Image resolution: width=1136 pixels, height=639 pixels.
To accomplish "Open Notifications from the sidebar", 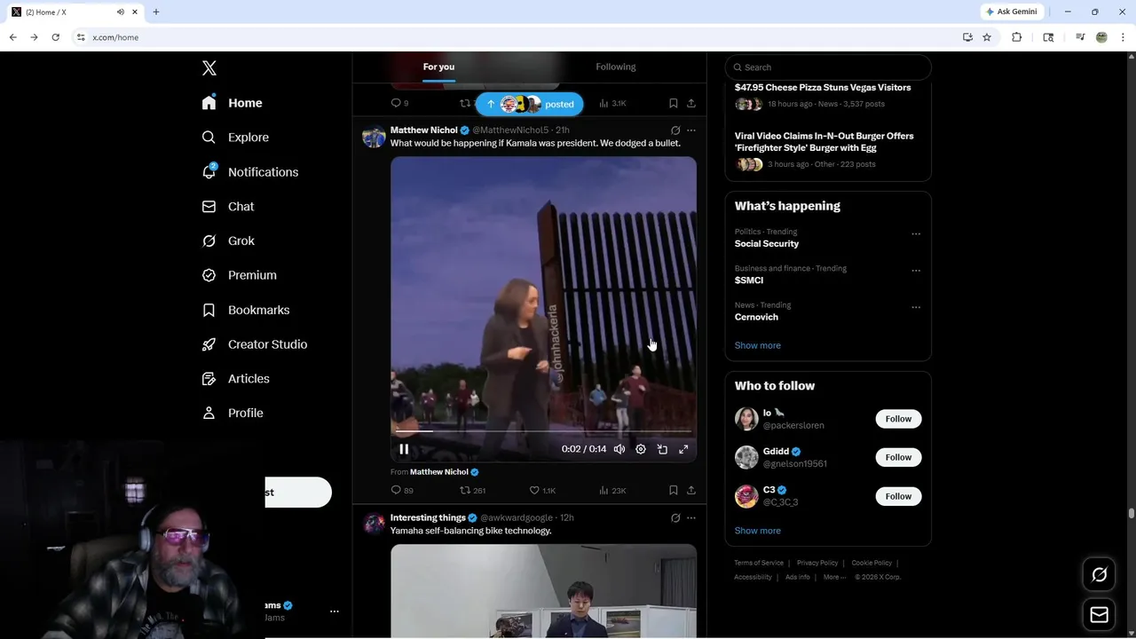I will [250, 172].
